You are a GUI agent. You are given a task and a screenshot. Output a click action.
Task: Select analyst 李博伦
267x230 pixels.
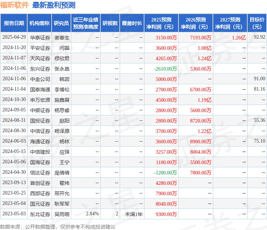[62, 90]
